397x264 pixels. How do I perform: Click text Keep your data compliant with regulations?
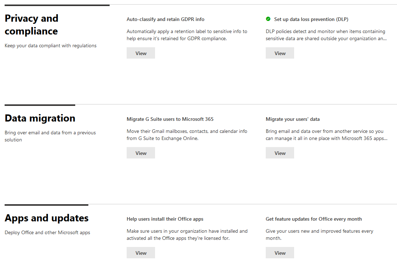click(x=50, y=45)
